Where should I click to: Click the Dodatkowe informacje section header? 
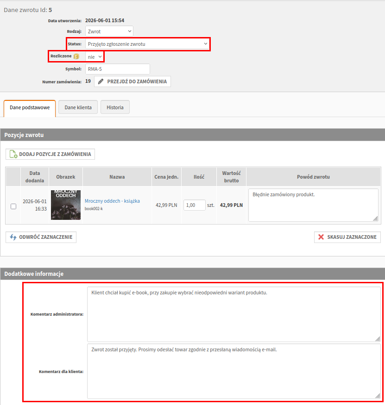coord(193,274)
